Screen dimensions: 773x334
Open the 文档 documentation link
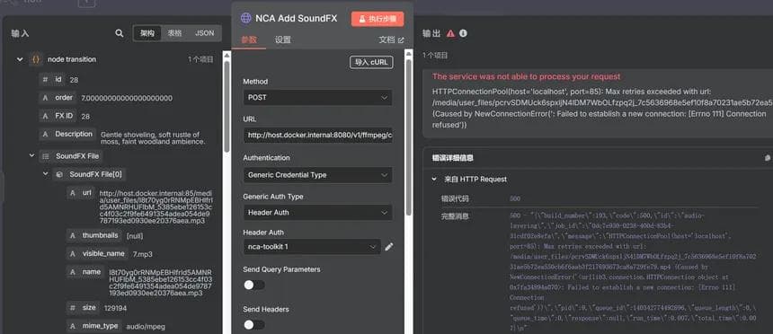click(x=391, y=40)
